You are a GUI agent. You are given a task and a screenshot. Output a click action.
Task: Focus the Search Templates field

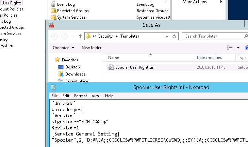tap(215, 36)
